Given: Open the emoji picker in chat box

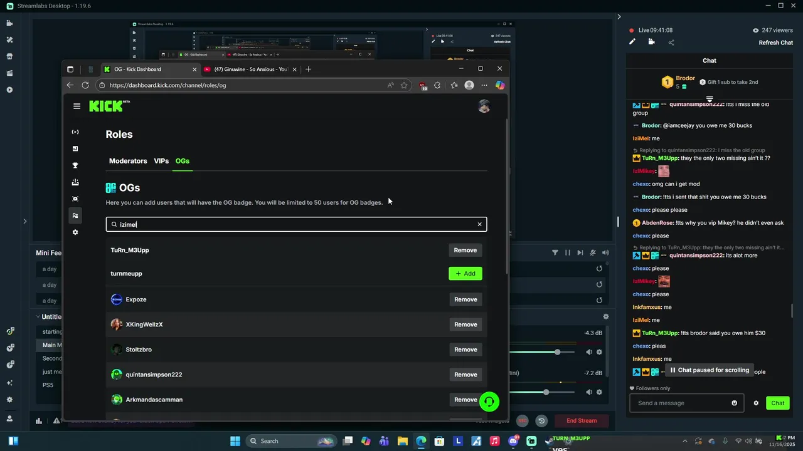Looking at the screenshot, I should (735, 403).
